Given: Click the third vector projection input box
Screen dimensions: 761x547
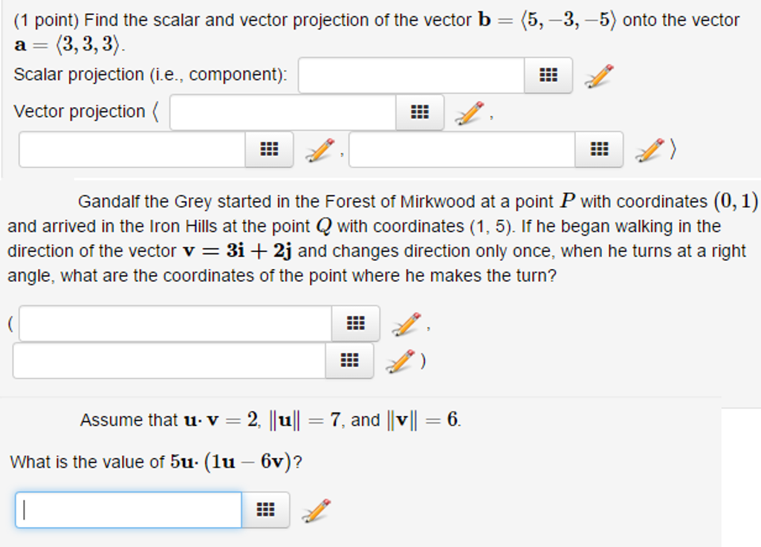Looking at the screenshot, I should point(461,149).
